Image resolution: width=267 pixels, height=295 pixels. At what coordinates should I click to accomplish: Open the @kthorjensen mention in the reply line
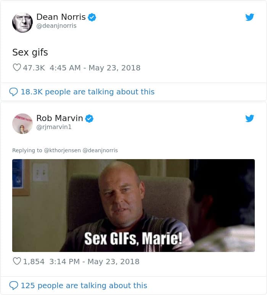pyautogui.click(x=63, y=150)
